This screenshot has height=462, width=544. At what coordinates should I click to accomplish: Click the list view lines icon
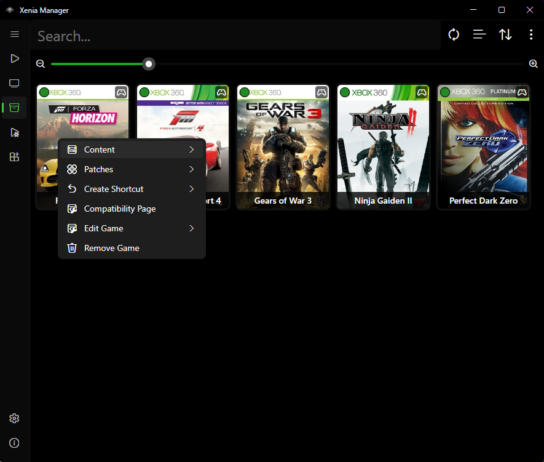[x=479, y=34]
